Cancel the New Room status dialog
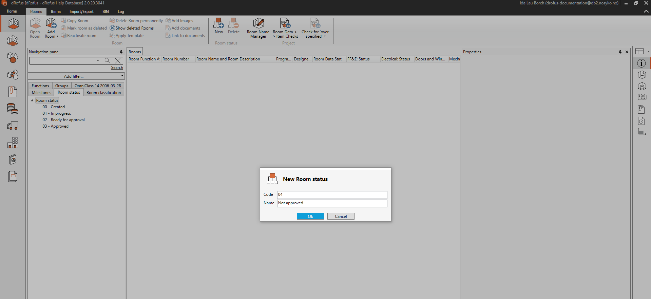Viewport: 651px width, 299px height. [341, 217]
